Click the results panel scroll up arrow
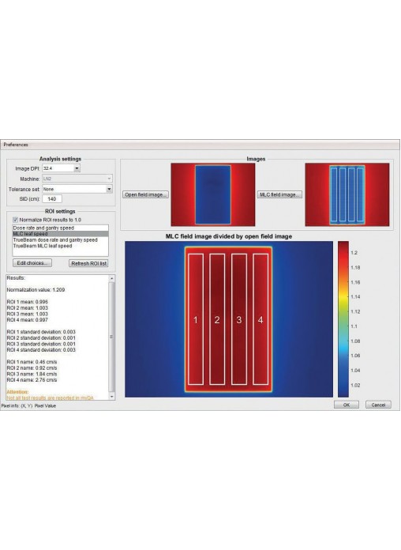401x550 pixels. pyautogui.click(x=112, y=278)
